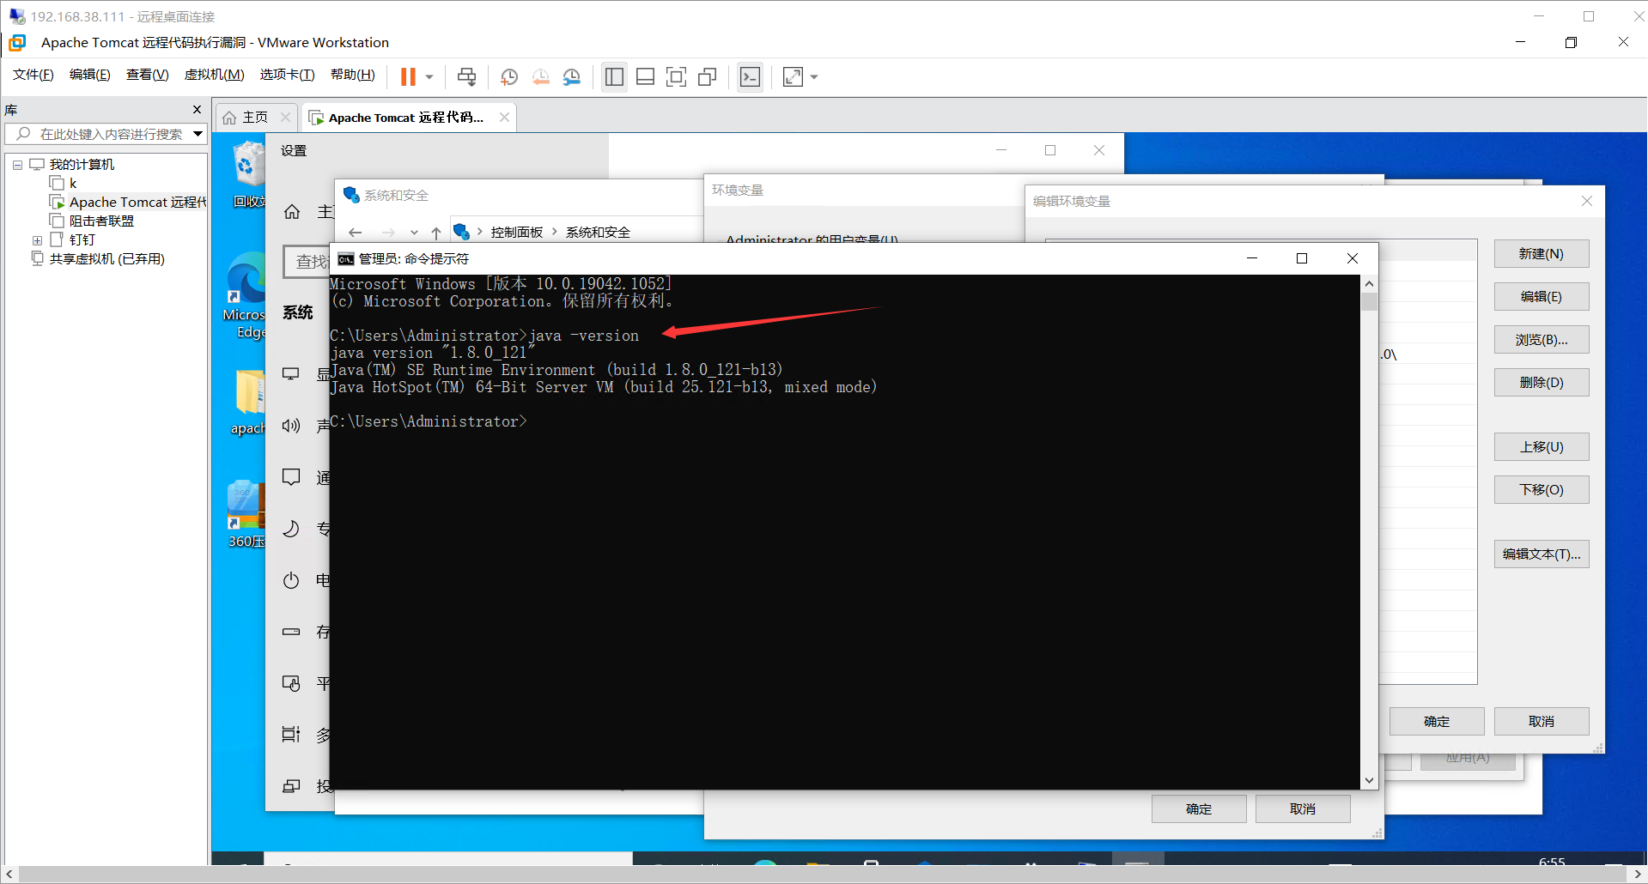Image resolution: width=1648 pixels, height=884 pixels.
Task: Click 下移(O) to move entry down
Action: 1542,490
